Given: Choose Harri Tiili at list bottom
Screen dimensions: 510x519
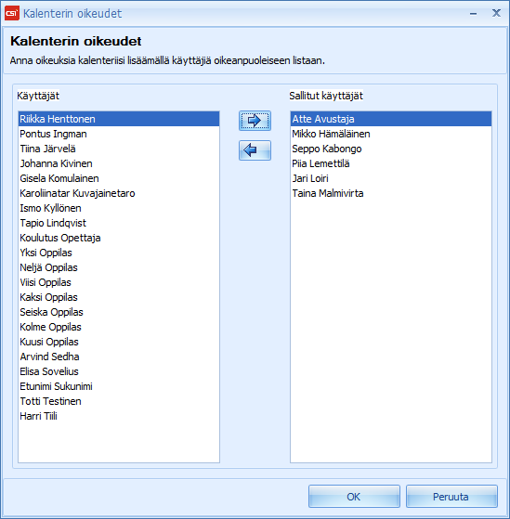Looking at the screenshot, I should pyautogui.click(x=119, y=416).
